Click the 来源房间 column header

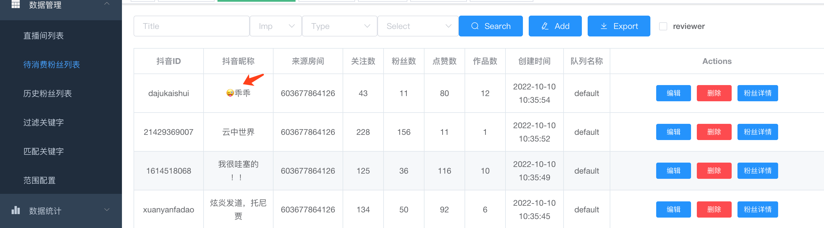pyautogui.click(x=308, y=61)
